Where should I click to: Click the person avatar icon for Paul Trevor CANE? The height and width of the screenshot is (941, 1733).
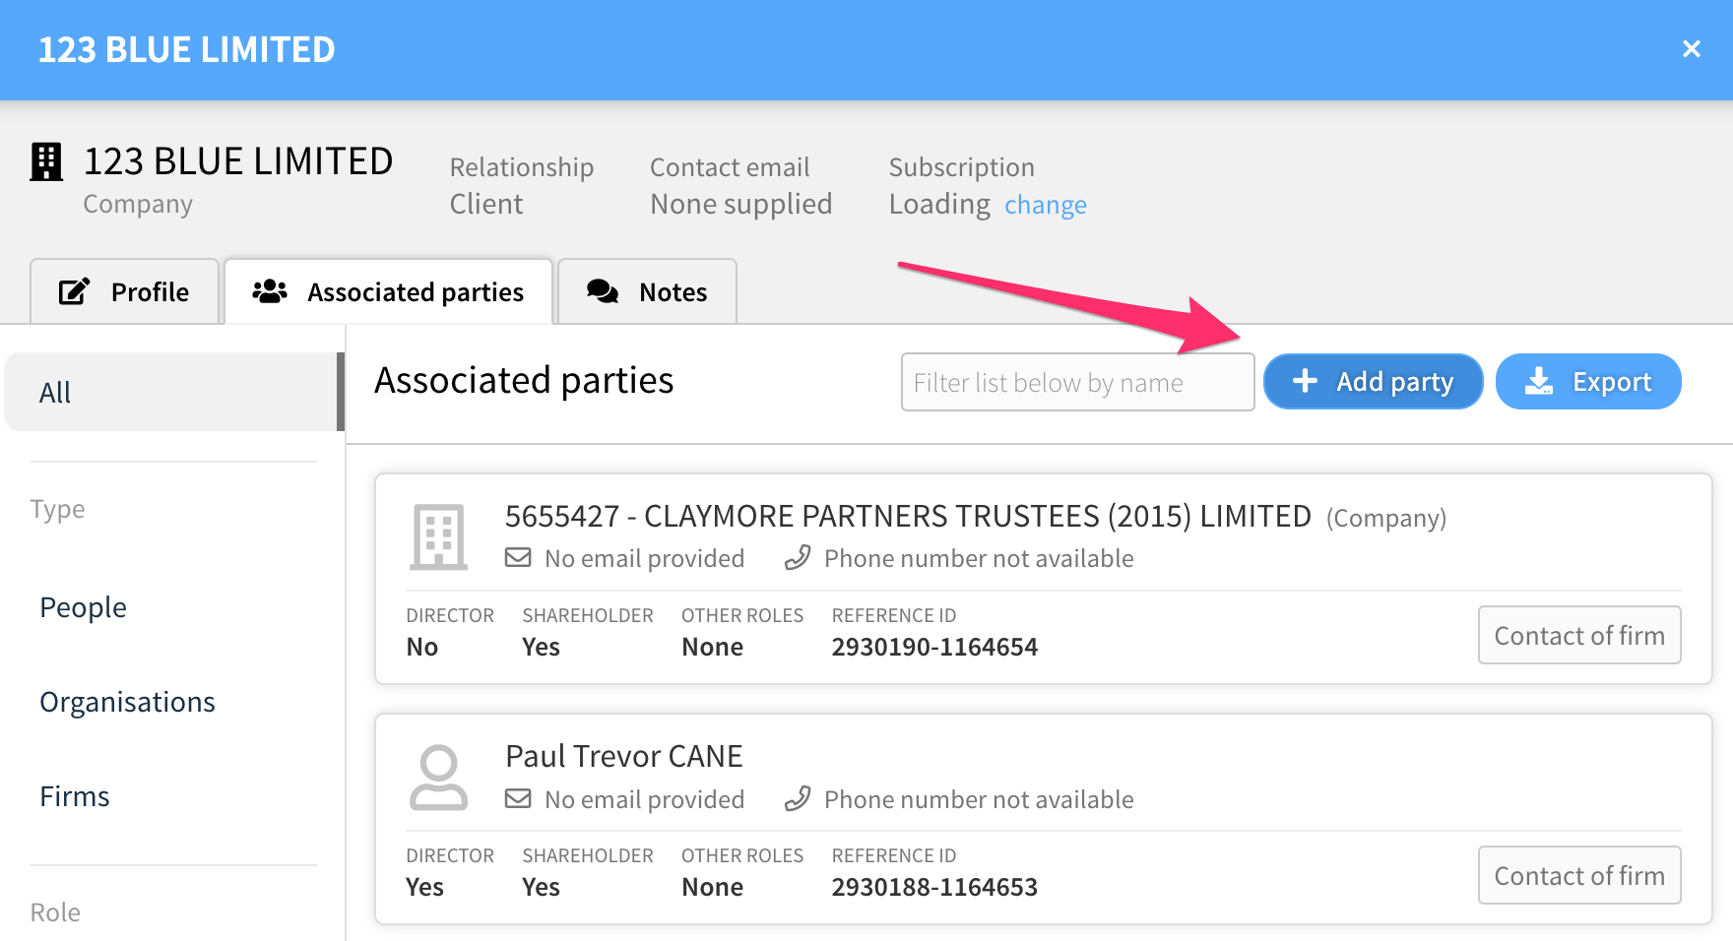tap(438, 778)
